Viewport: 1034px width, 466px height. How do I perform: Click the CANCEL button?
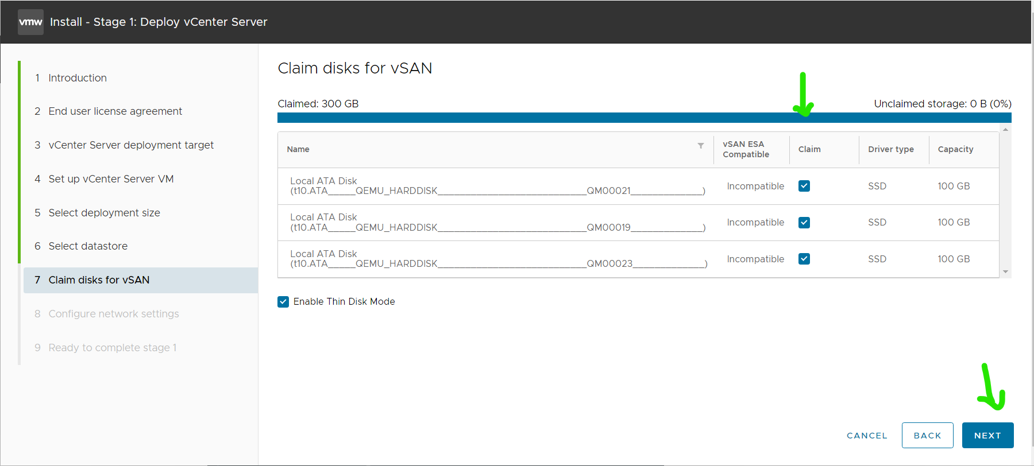pyautogui.click(x=867, y=436)
